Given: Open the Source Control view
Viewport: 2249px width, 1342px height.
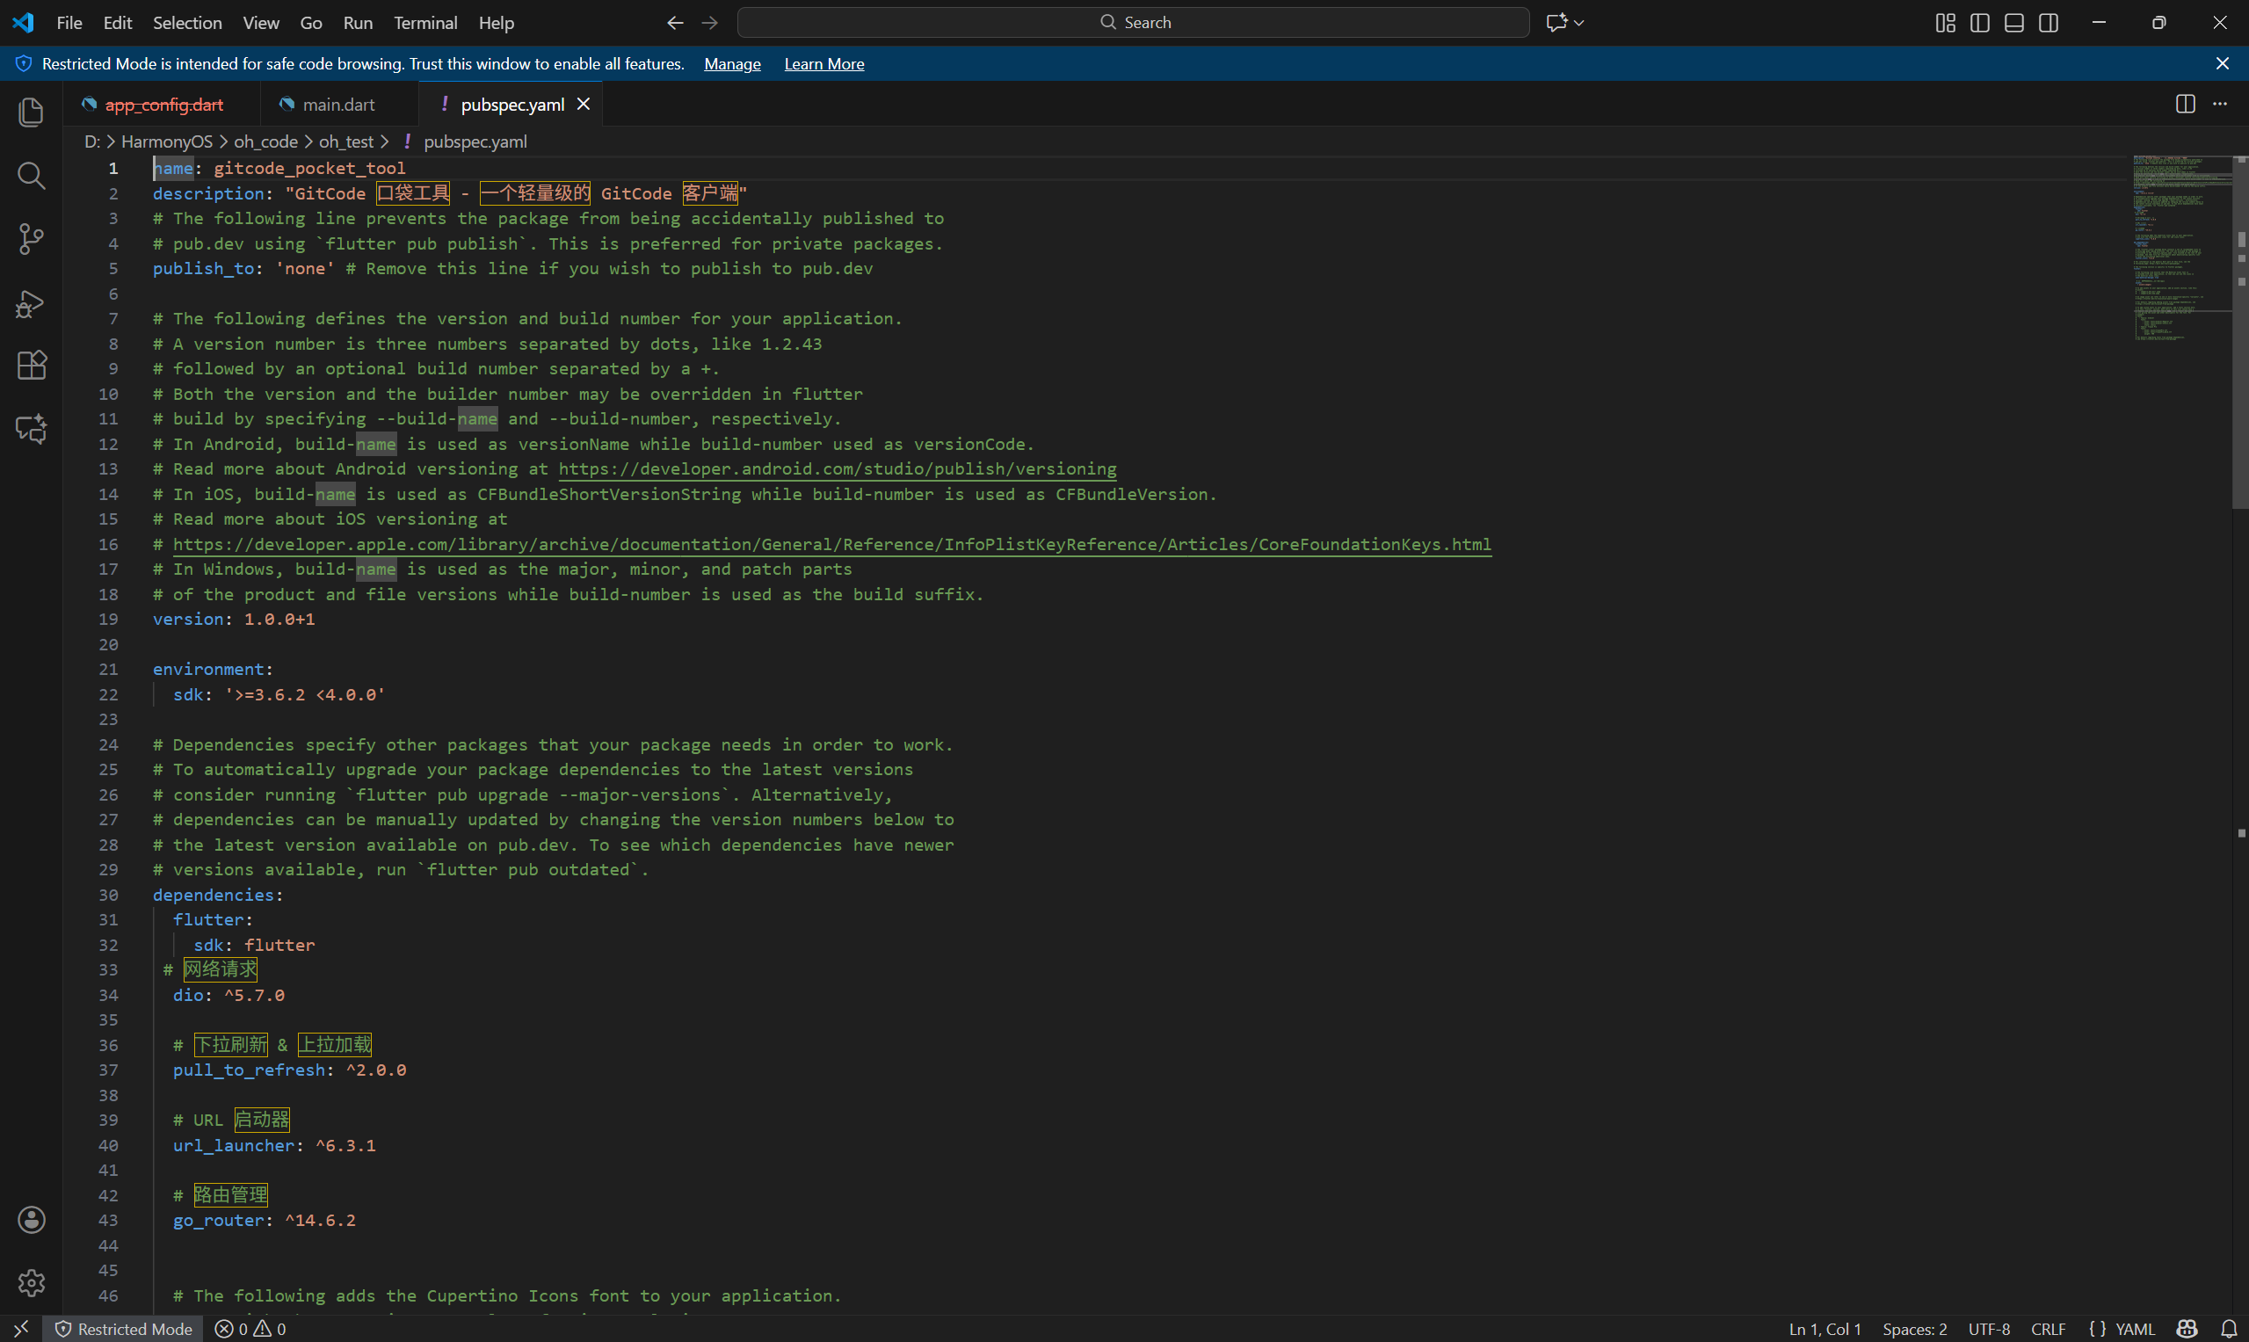Looking at the screenshot, I should point(31,239).
